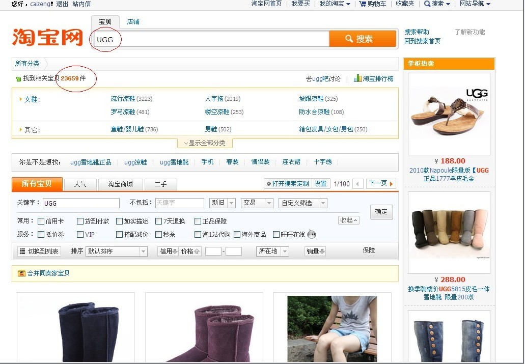Check the 7天退换 option
525x364 pixels.
click(158, 221)
